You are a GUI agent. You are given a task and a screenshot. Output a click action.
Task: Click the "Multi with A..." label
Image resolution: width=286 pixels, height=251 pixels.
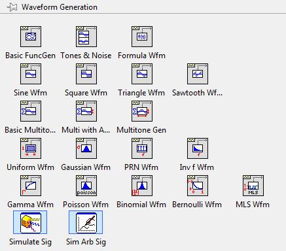86,130
